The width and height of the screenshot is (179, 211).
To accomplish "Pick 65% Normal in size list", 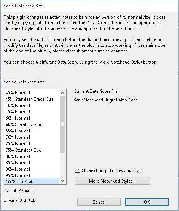I will [32, 131].
